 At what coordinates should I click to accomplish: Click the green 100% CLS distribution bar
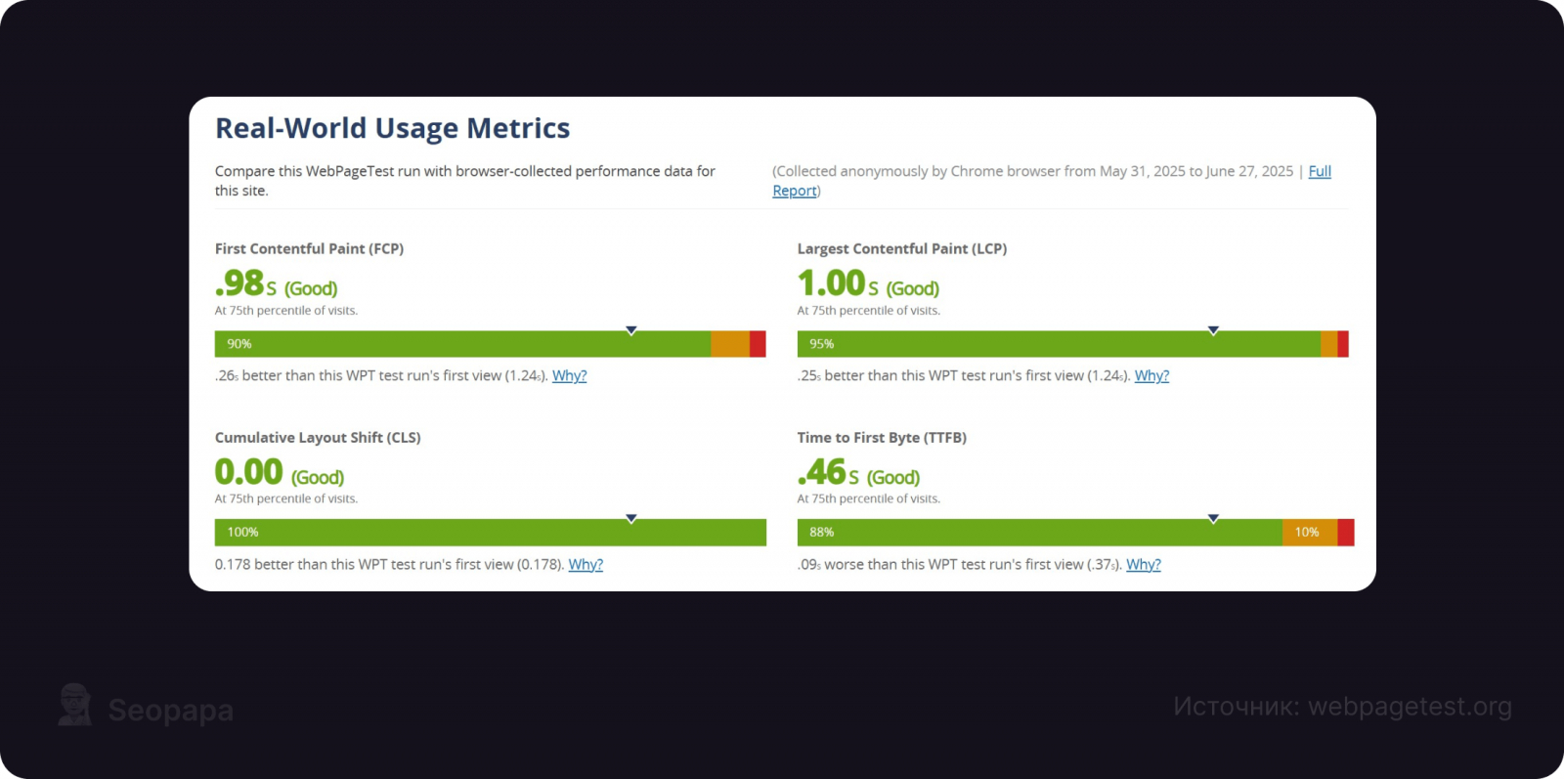[x=490, y=533]
